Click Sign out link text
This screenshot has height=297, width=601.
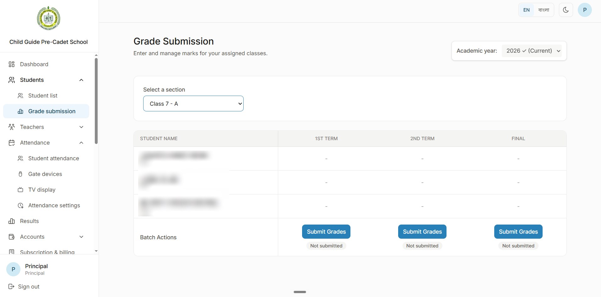(x=29, y=287)
